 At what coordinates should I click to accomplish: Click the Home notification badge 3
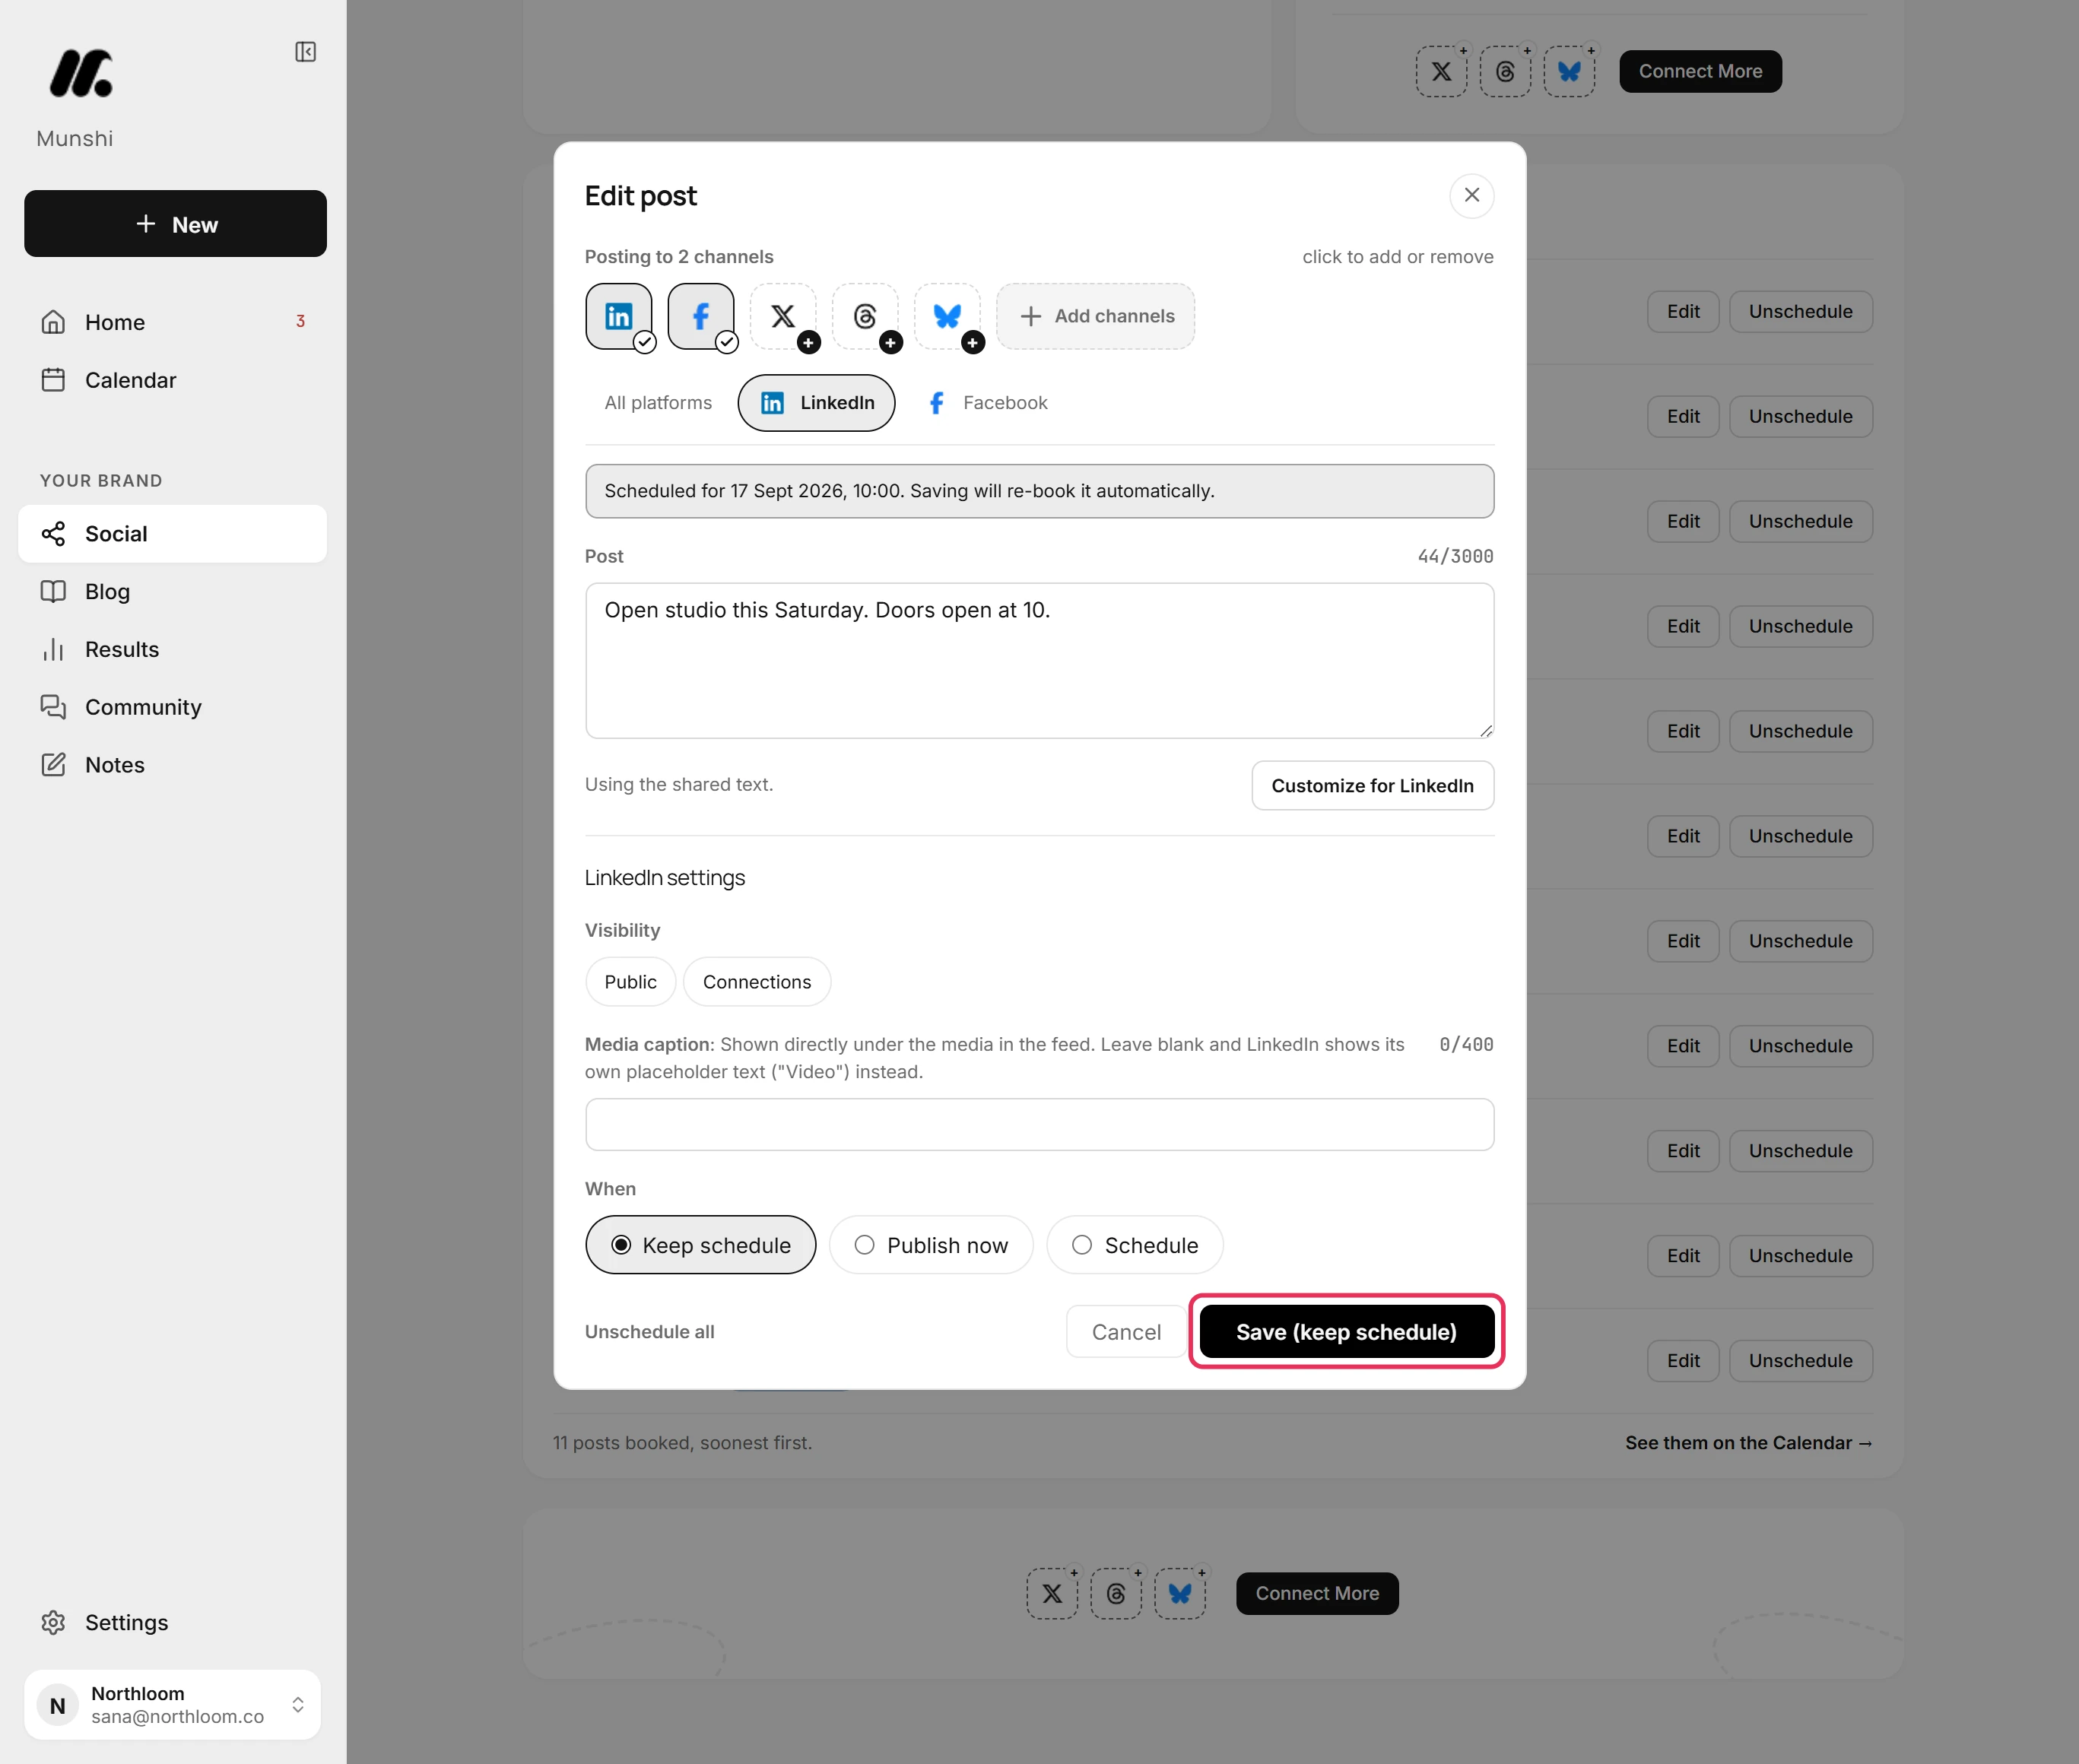(300, 321)
